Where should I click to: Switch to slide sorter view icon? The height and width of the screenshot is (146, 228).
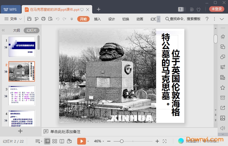(x=55, y=141)
